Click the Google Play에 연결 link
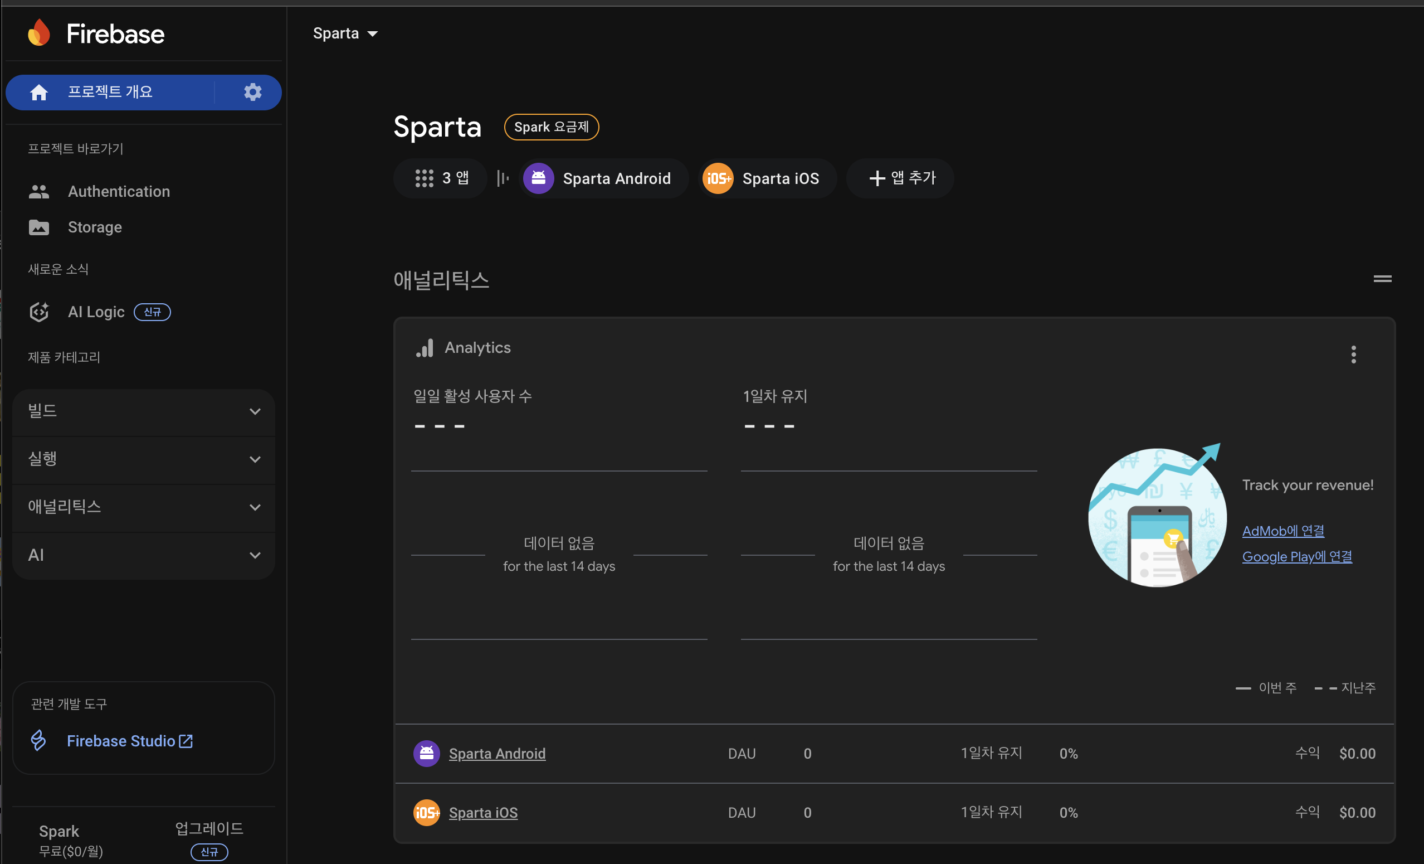The height and width of the screenshot is (864, 1424). (1297, 556)
